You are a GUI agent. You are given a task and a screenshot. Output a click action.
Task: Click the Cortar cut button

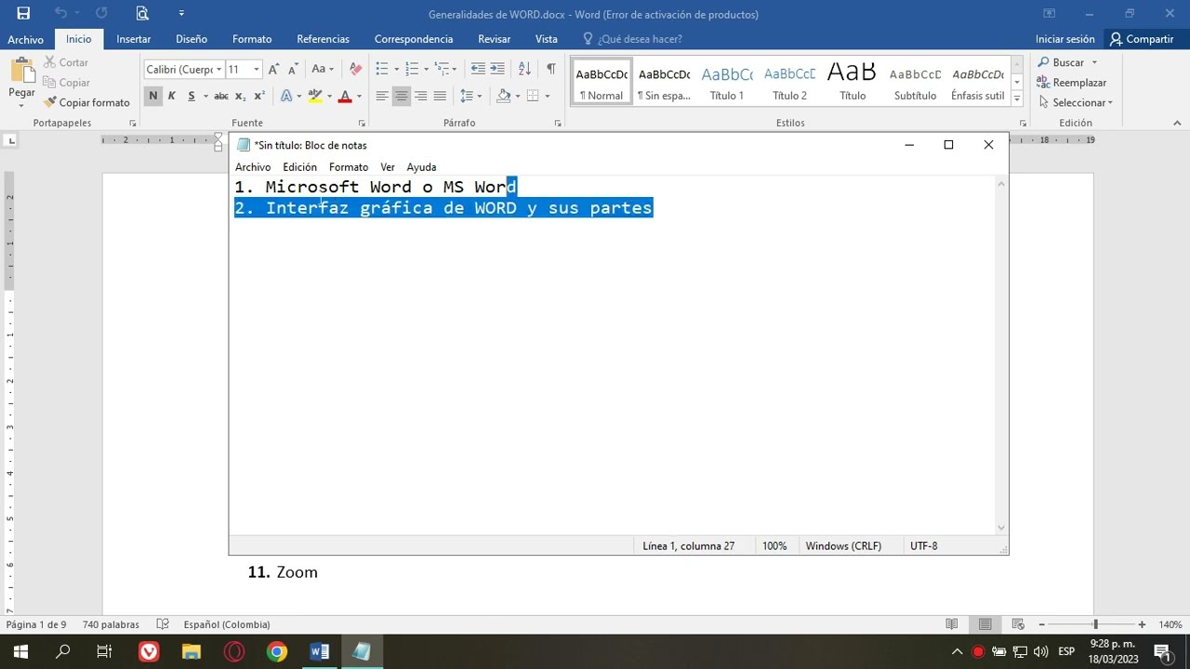click(x=66, y=62)
